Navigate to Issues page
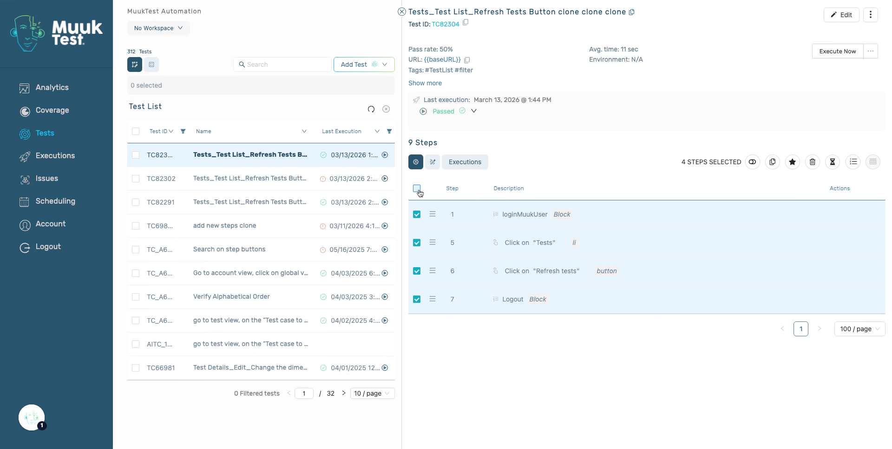 point(39,179)
